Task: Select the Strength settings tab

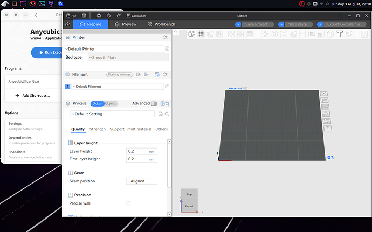Action: pyautogui.click(x=98, y=129)
